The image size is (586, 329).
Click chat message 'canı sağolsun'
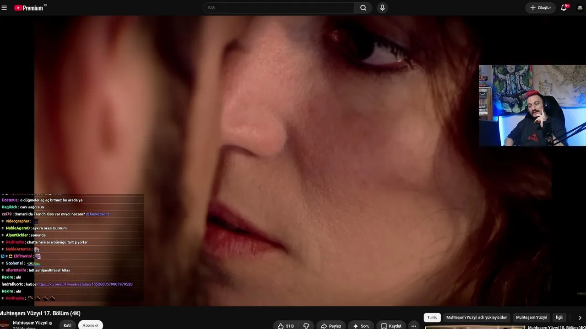32,207
